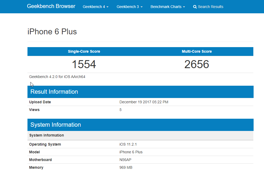Select the iOS 11.2.1 value
The height and width of the screenshot is (173, 264).
128,145
